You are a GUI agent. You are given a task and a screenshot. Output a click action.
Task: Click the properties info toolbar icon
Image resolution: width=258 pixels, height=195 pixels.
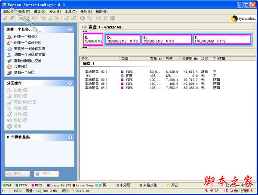83,18
